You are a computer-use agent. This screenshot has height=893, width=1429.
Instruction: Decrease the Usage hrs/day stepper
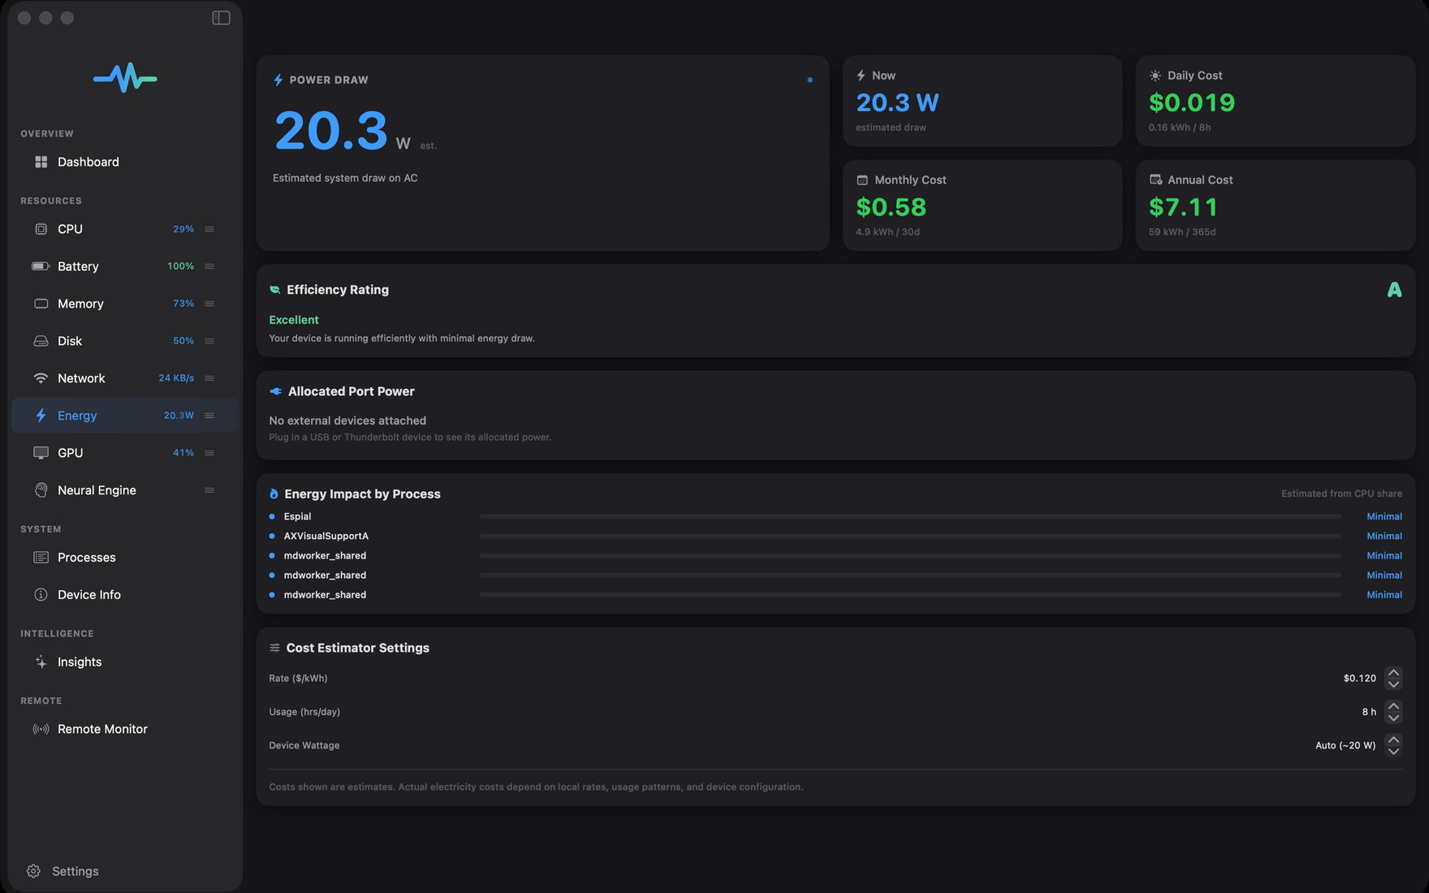coord(1393,718)
